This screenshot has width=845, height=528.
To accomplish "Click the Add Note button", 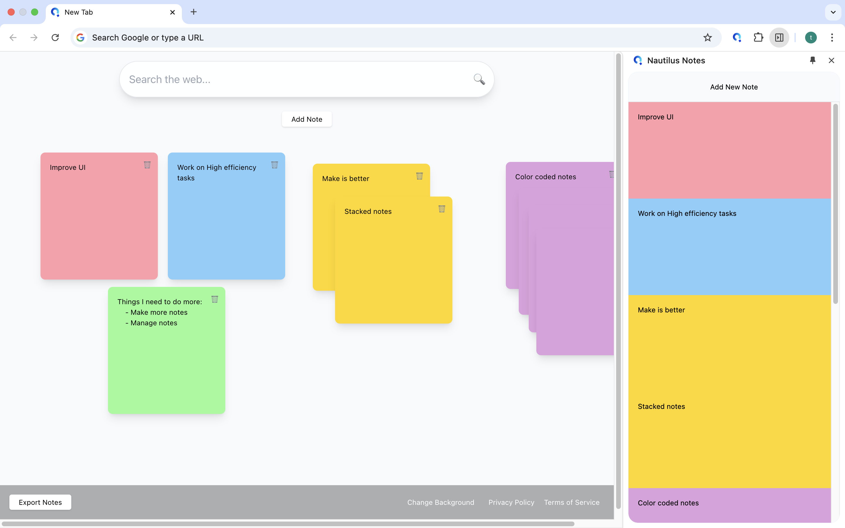I will point(307,119).
